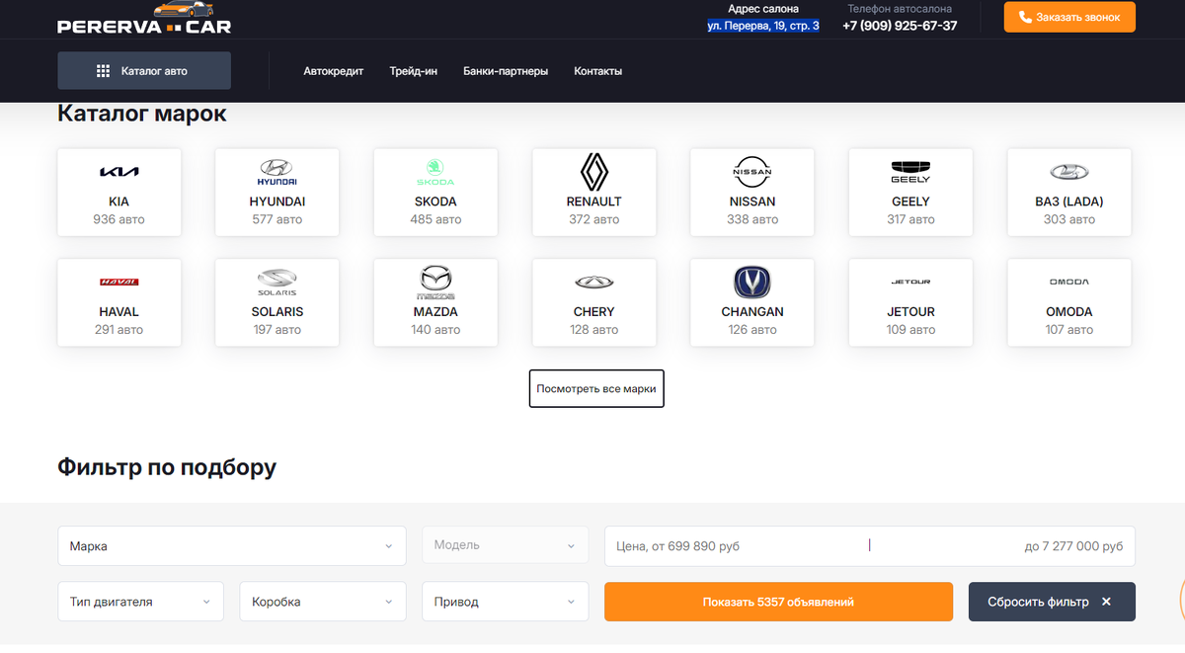Click the Haval red logo
The height and width of the screenshot is (653, 1185).
pyautogui.click(x=119, y=283)
